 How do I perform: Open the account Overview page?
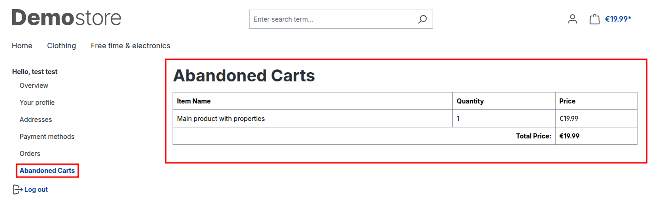[x=34, y=86]
